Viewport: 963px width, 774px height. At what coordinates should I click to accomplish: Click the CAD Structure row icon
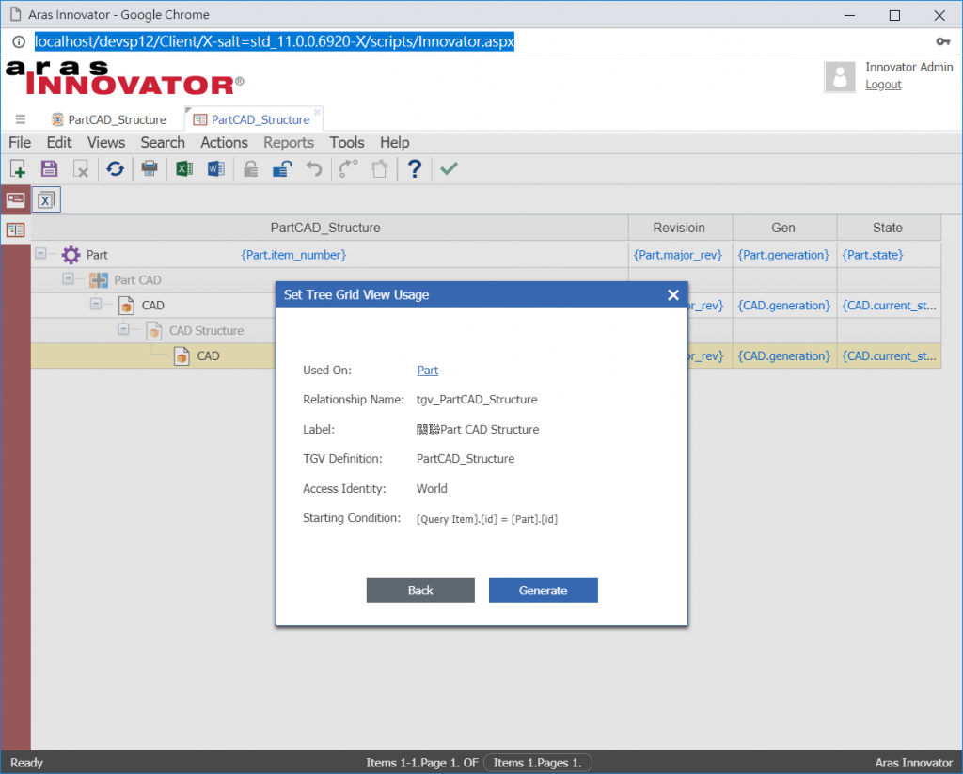[x=154, y=330]
